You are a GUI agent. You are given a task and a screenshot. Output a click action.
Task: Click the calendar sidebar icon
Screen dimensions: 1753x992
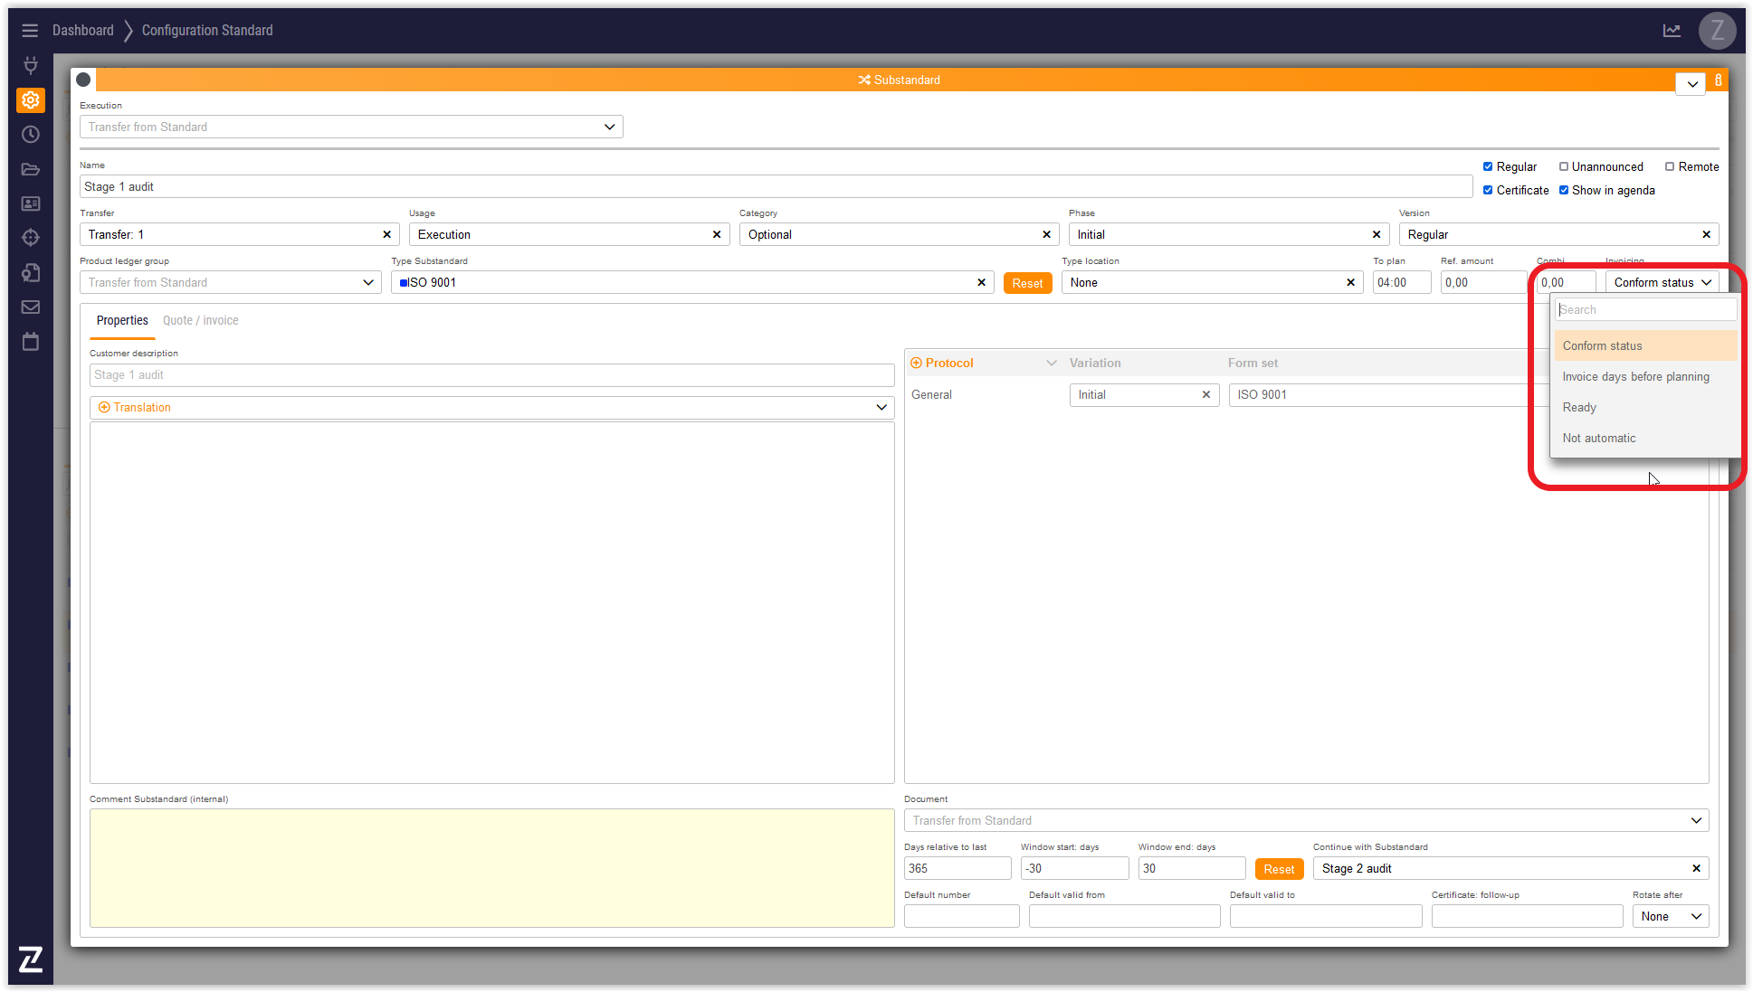click(x=30, y=342)
